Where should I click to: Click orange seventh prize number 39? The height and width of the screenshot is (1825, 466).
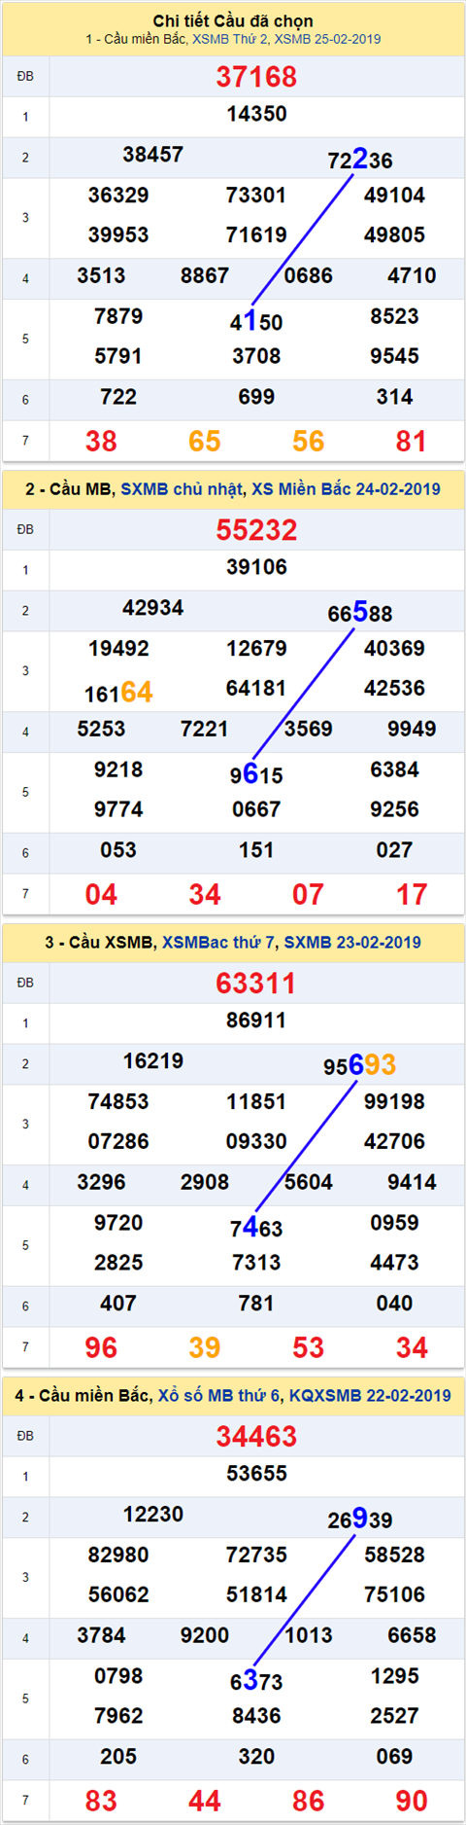pos(205,1348)
